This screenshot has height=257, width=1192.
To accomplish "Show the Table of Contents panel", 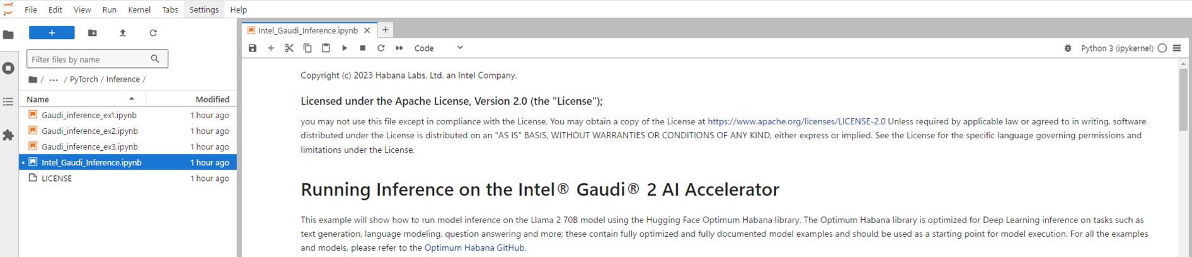I will click(8, 101).
